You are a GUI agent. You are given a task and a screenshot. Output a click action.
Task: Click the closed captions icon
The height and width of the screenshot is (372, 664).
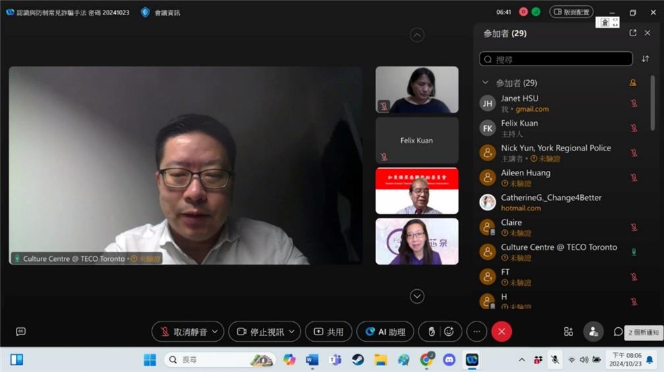point(20,332)
